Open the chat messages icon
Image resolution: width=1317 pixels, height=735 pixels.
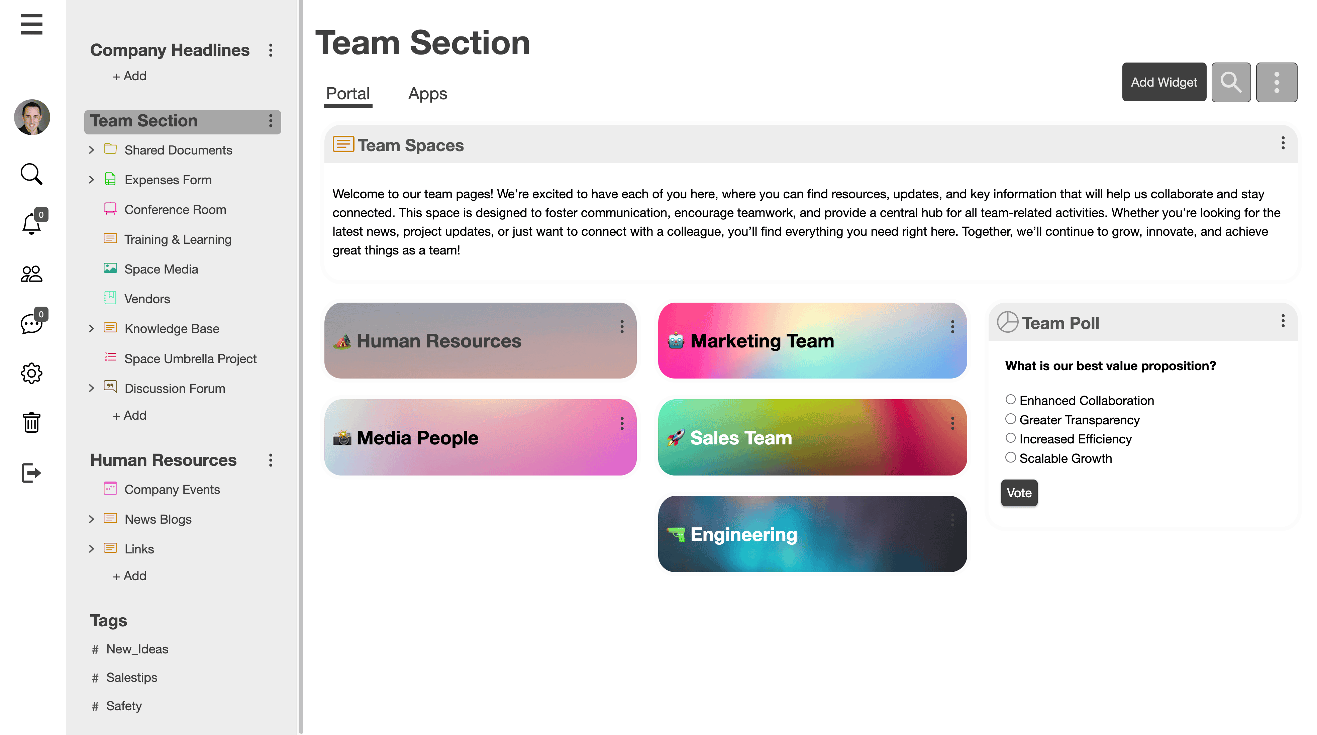[31, 324]
